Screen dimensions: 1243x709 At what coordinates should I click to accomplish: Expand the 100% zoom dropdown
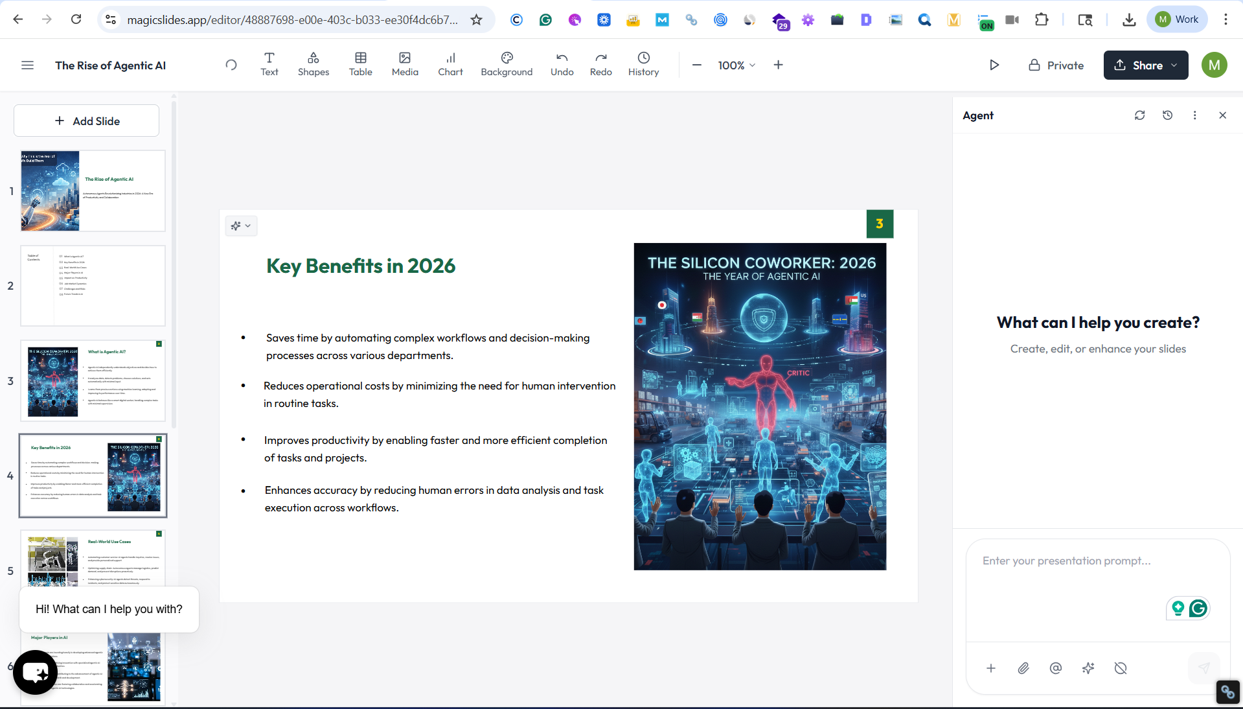coord(737,65)
